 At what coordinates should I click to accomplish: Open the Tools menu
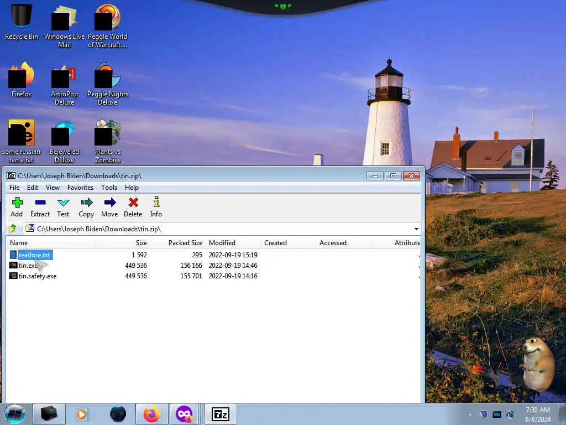109,187
